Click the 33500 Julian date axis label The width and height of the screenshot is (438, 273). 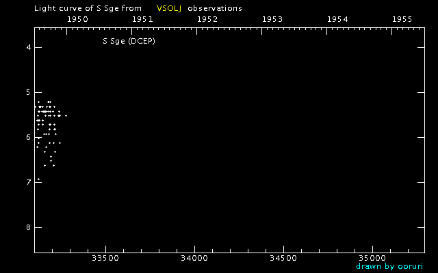105,259
